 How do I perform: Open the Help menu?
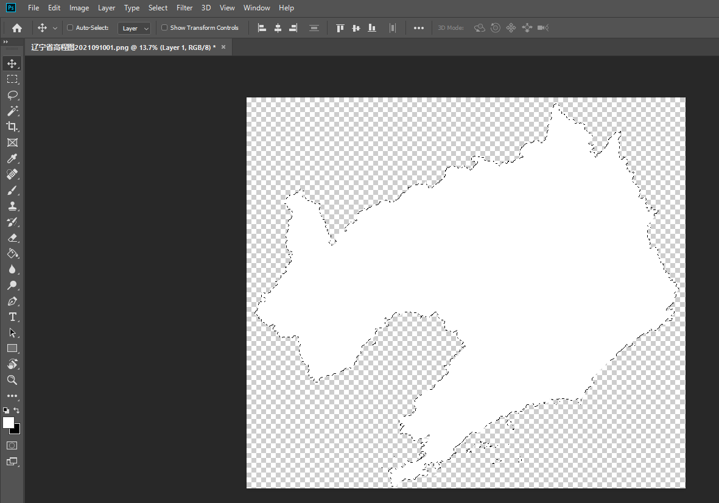pos(286,8)
